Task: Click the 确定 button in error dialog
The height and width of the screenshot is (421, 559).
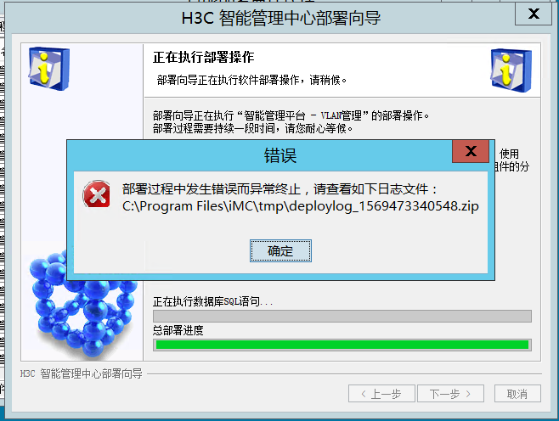Action: [x=280, y=250]
